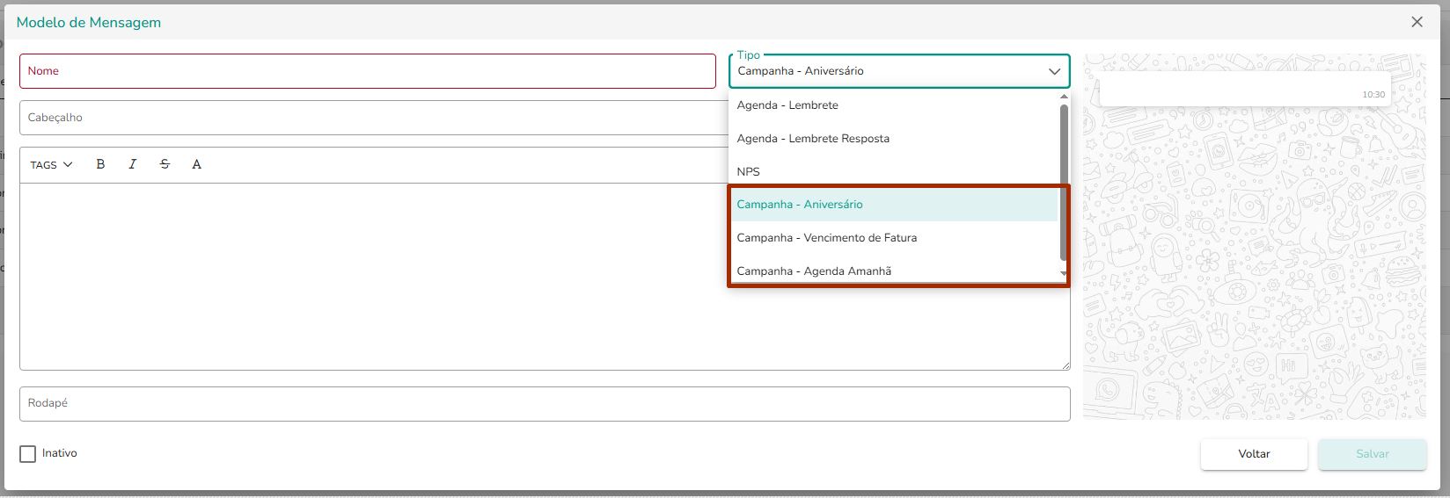
Task: Check the Inativo checkbox
Action: click(28, 454)
